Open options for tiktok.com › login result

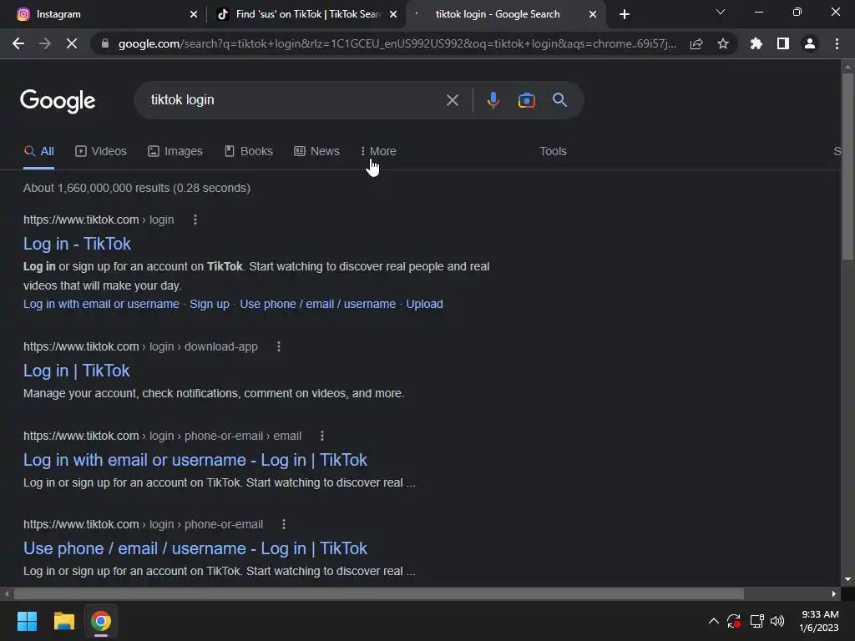[195, 220]
